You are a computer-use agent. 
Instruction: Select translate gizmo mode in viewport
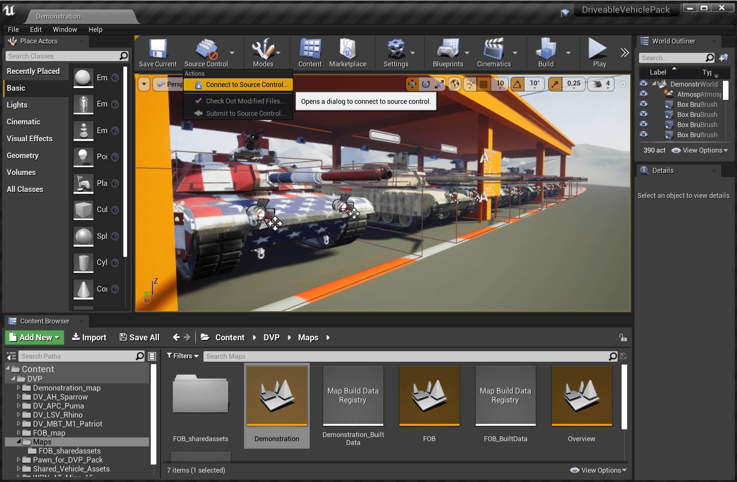pos(412,84)
